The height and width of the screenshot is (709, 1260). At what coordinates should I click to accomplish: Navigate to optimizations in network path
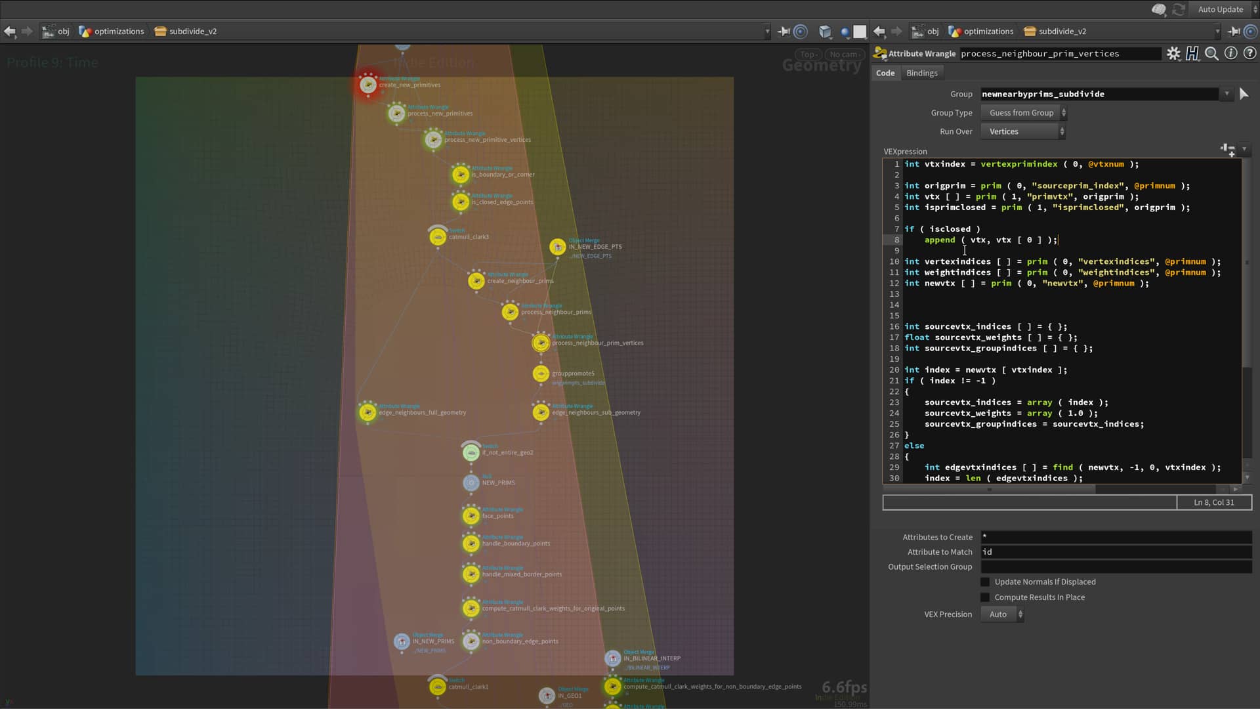(112, 31)
